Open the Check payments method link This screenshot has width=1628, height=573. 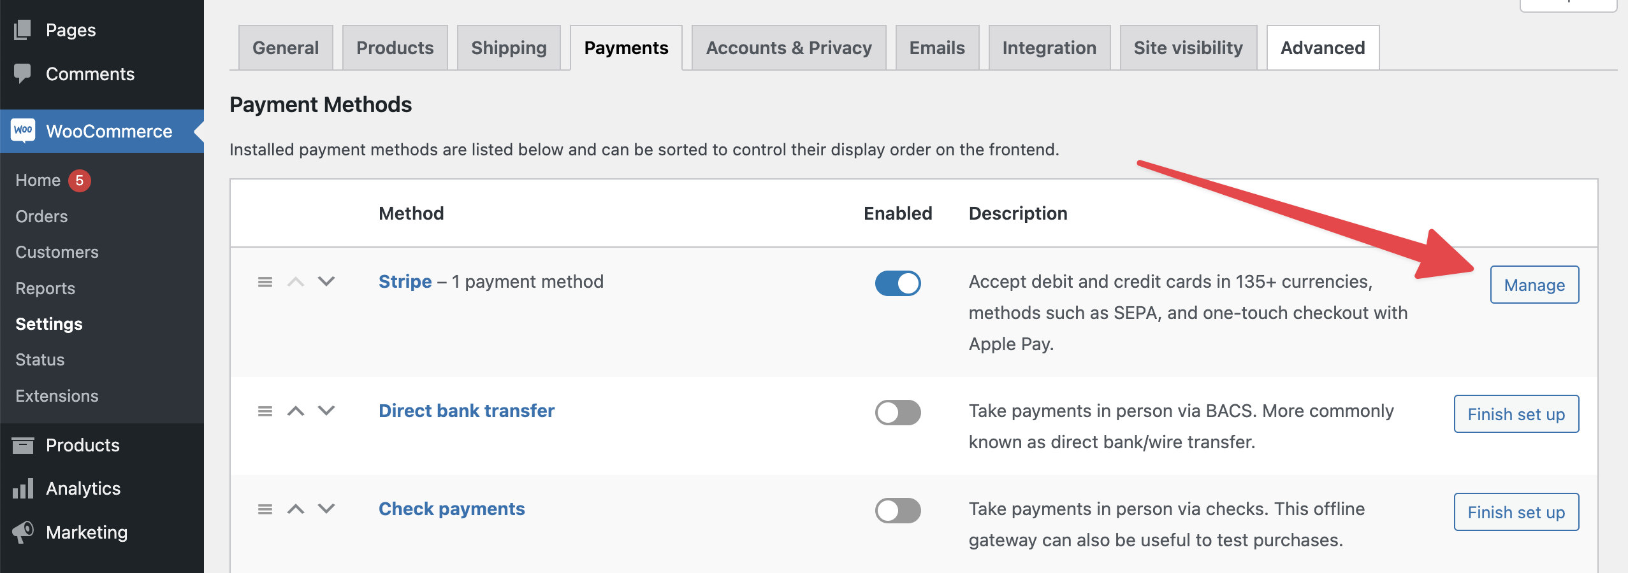[x=451, y=509]
